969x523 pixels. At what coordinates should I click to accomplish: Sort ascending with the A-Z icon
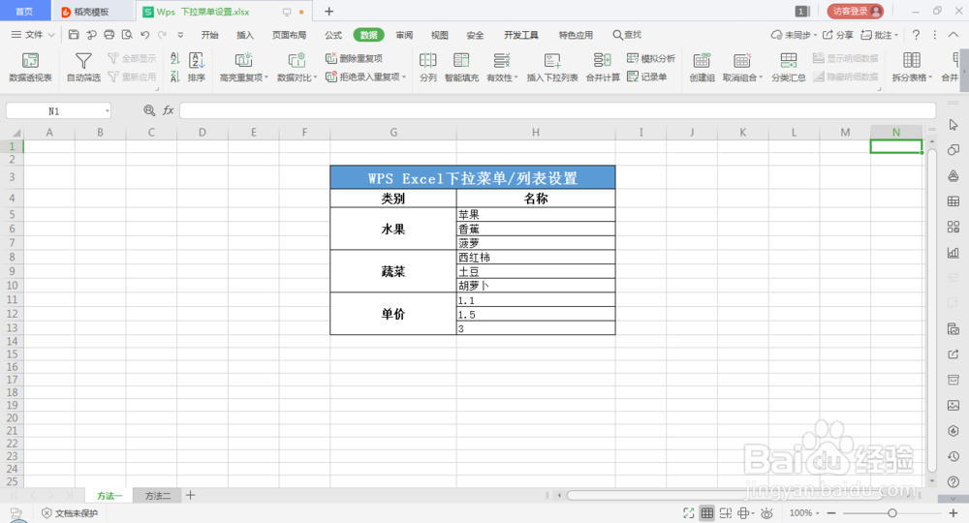174,59
